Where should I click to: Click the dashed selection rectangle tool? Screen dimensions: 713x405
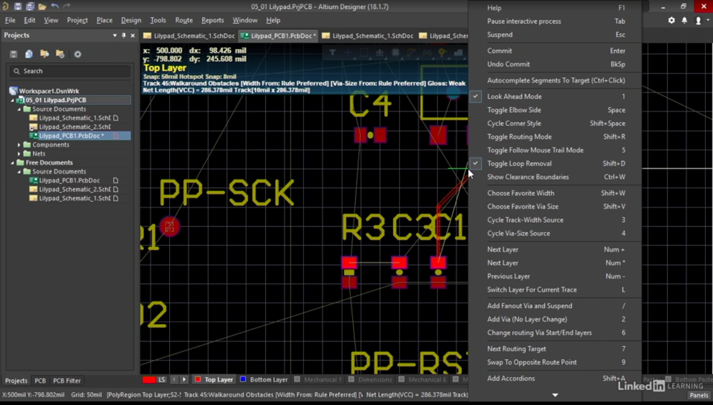pyautogui.click(x=364, y=53)
